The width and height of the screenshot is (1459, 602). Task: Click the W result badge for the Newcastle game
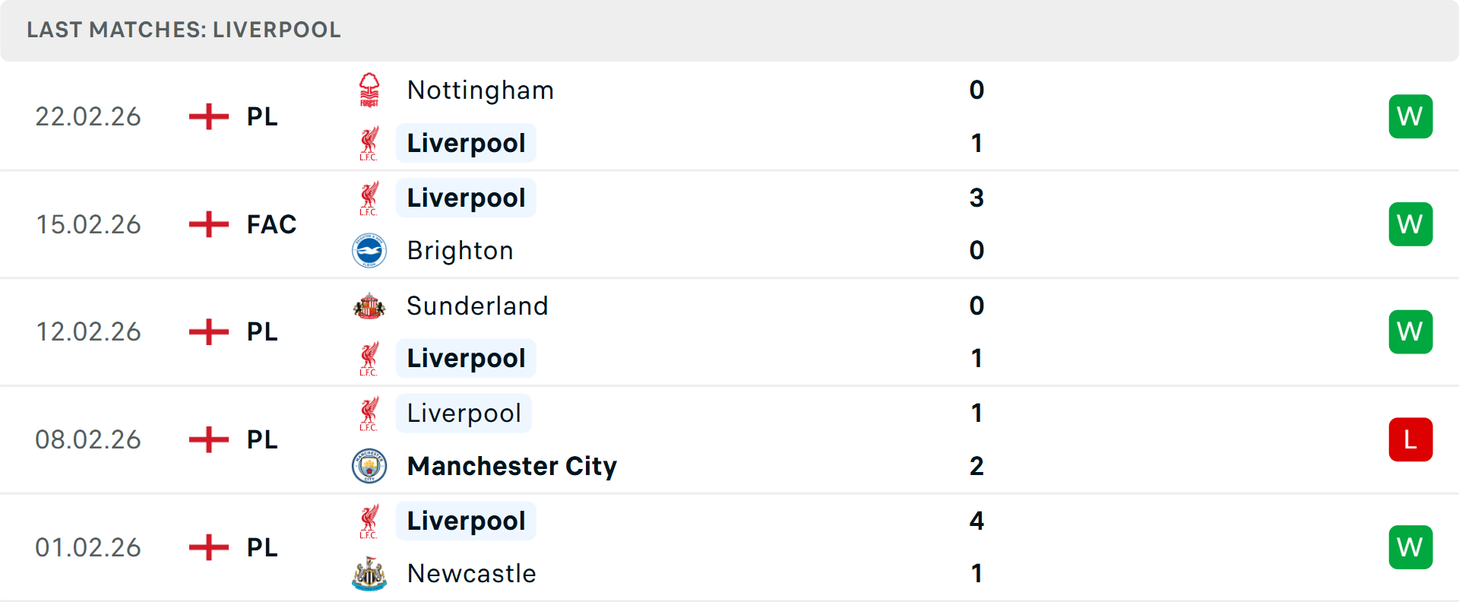[1410, 547]
